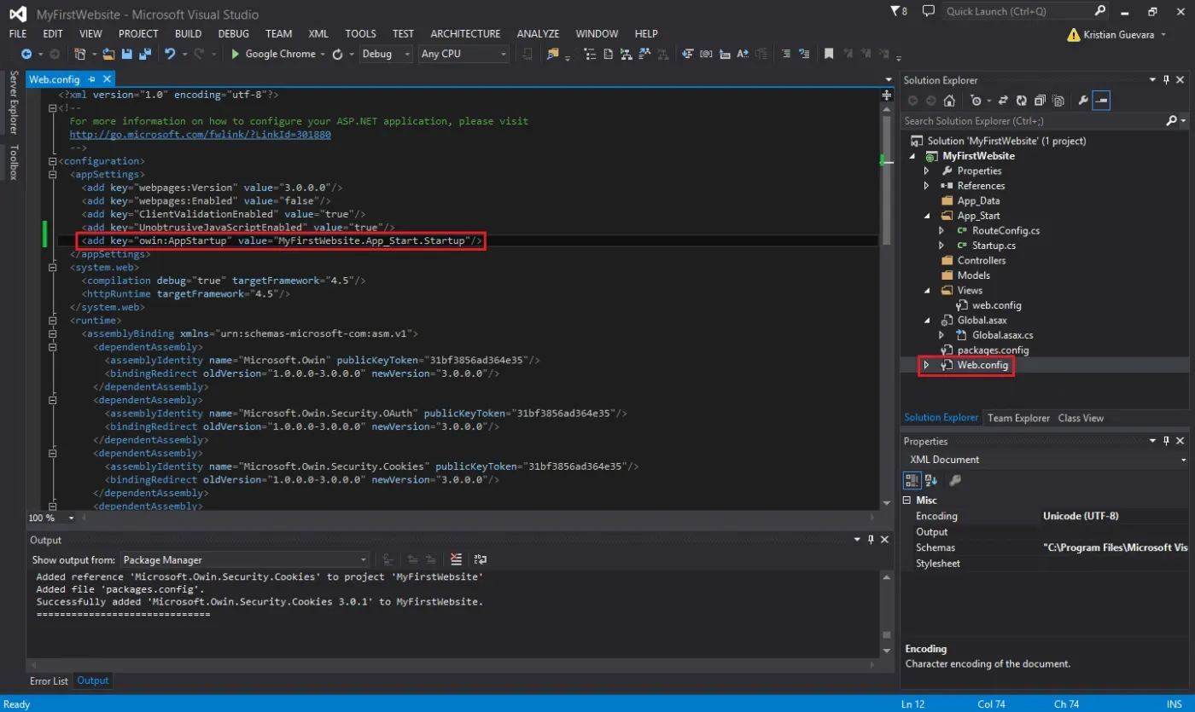Toggle Show All Files in Solution Explorer
The height and width of the screenshot is (712, 1195).
coord(1058,101)
